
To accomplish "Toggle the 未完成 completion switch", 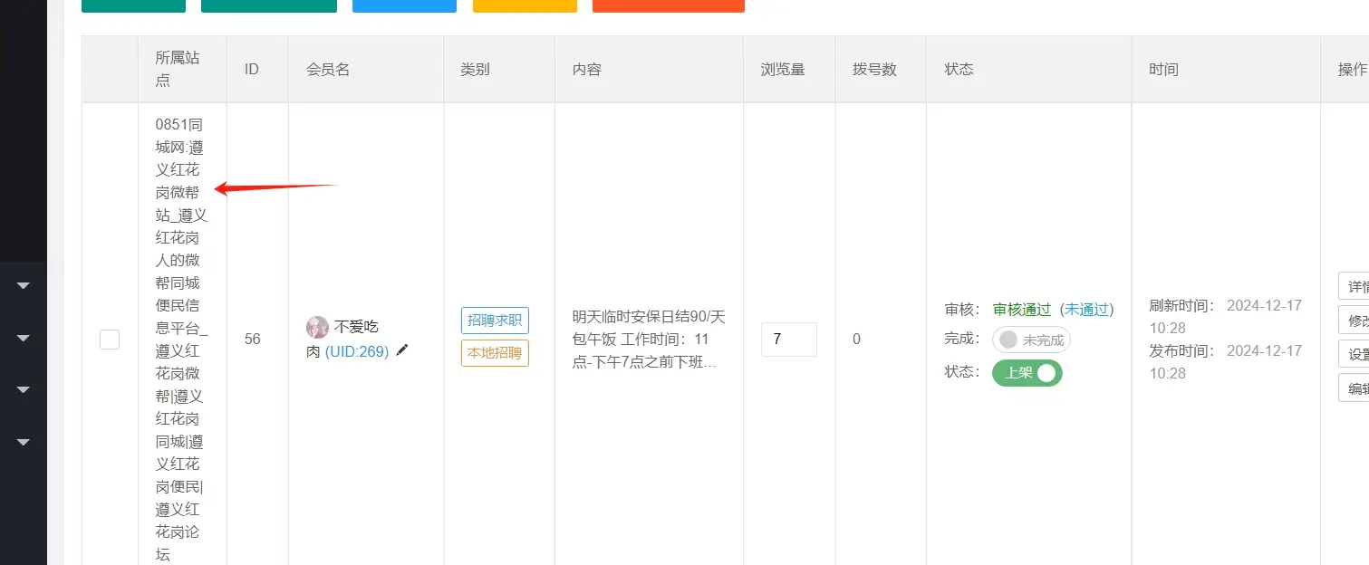I will click(x=1031, y=340).
